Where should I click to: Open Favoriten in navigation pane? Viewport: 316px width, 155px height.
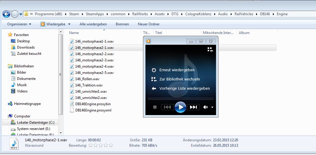[21, 35]
